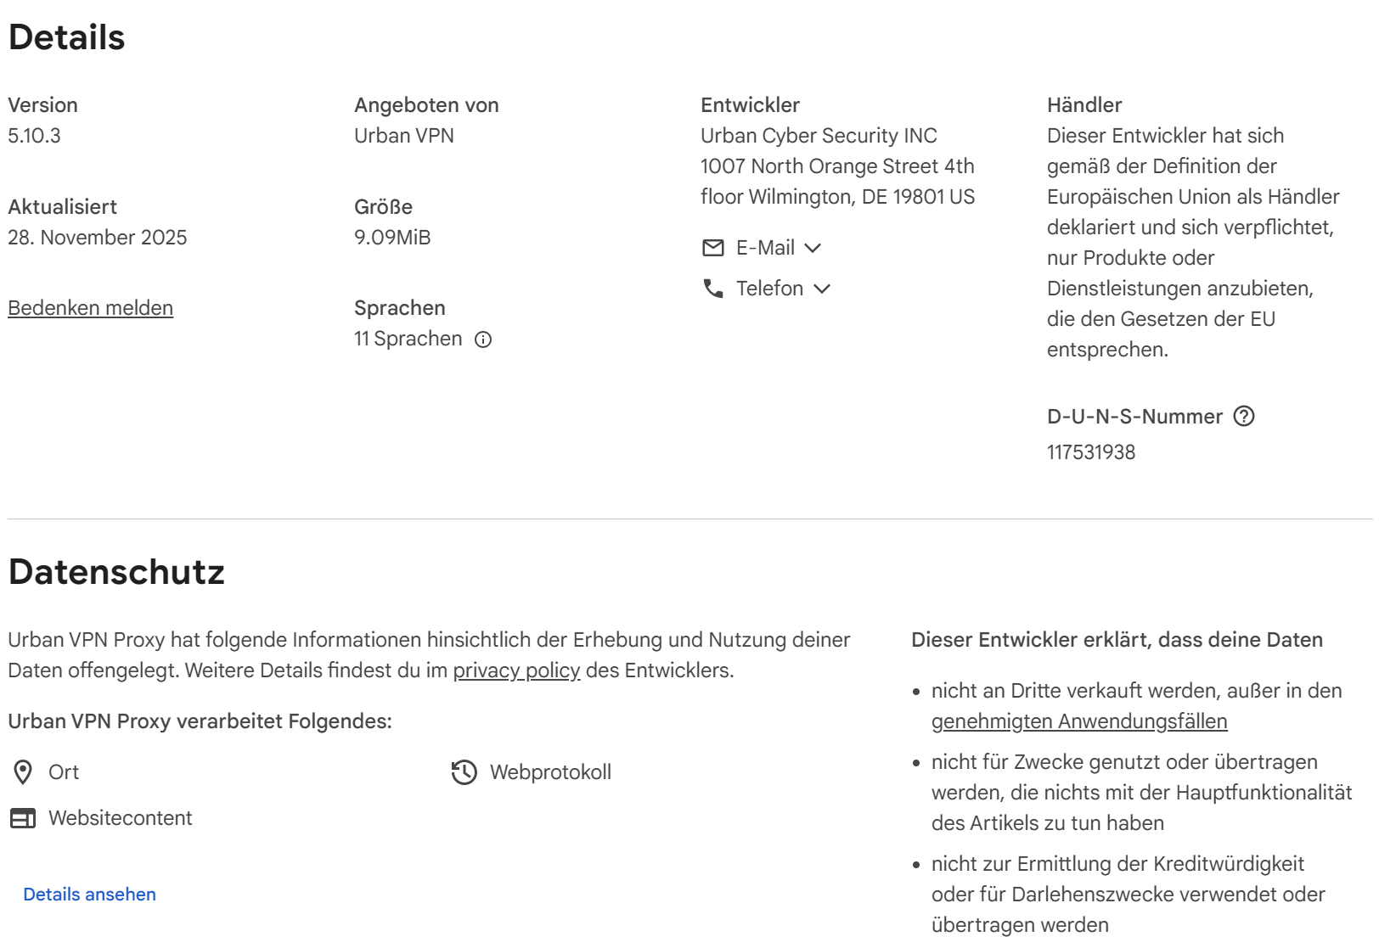Click the 11 Sprachen text
This screenshot has height=948, width=1379.
point(408,339)
